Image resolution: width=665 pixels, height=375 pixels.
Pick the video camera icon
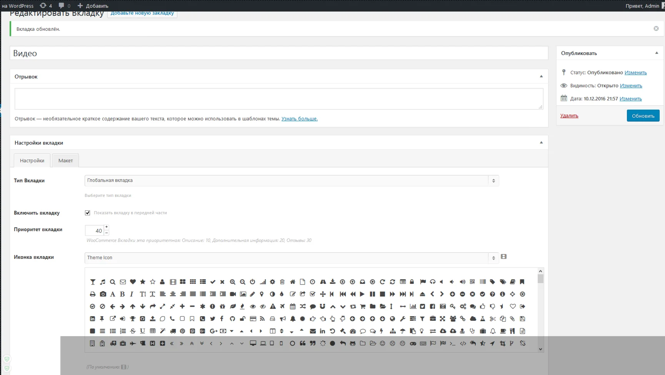(x=233, y=294)
